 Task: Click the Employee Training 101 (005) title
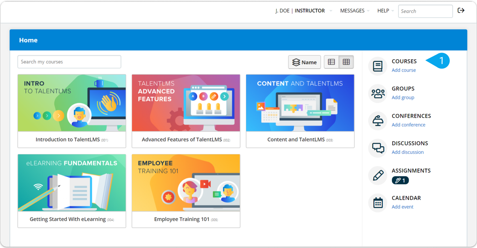[x=186, y=219]
